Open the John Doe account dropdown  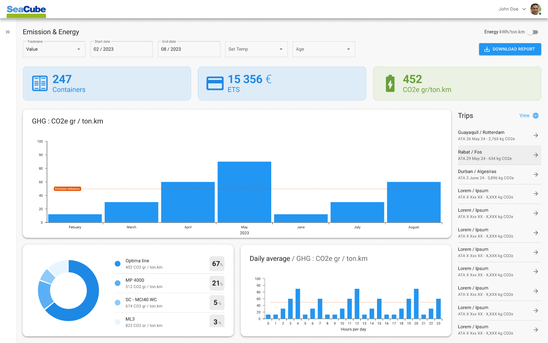(x=524, y=9)
